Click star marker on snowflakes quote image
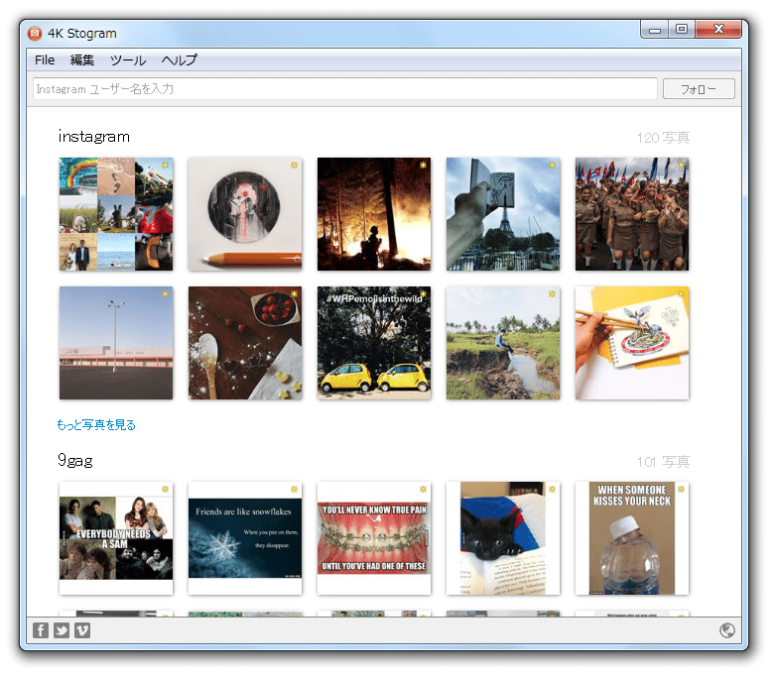 coord(294,489)
